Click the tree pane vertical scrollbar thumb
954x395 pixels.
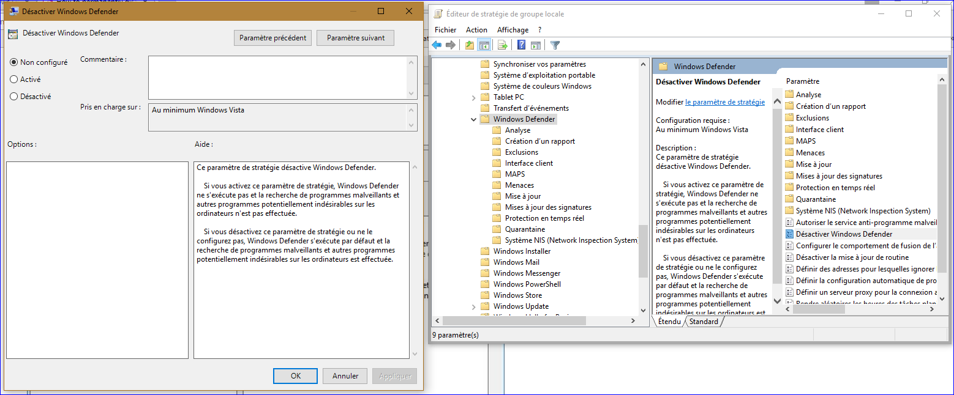(642, 251)
